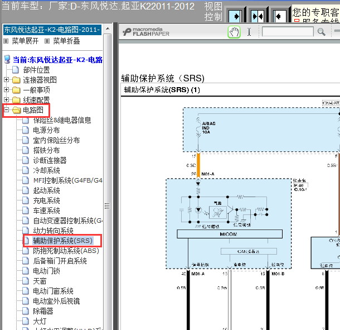Open 当前:东风悦达起亚-K2-电路 root node

click(x=57, y=60)
